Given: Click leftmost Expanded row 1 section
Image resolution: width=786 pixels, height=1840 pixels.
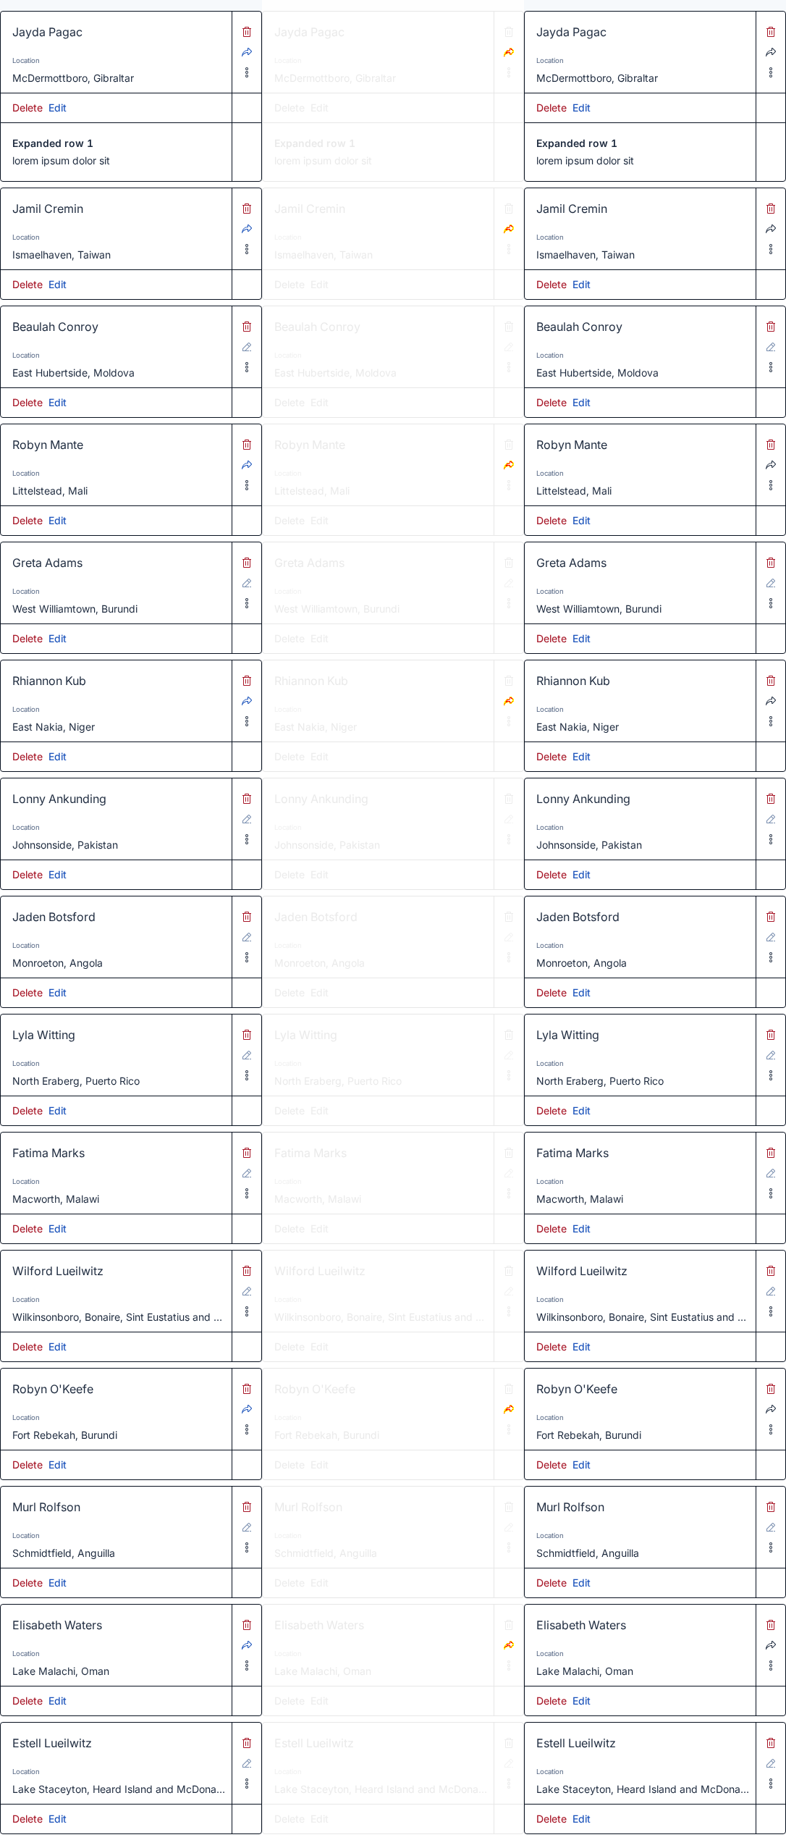Looking at the screenshot, I should pyautogui.click(x=116, y=152).
